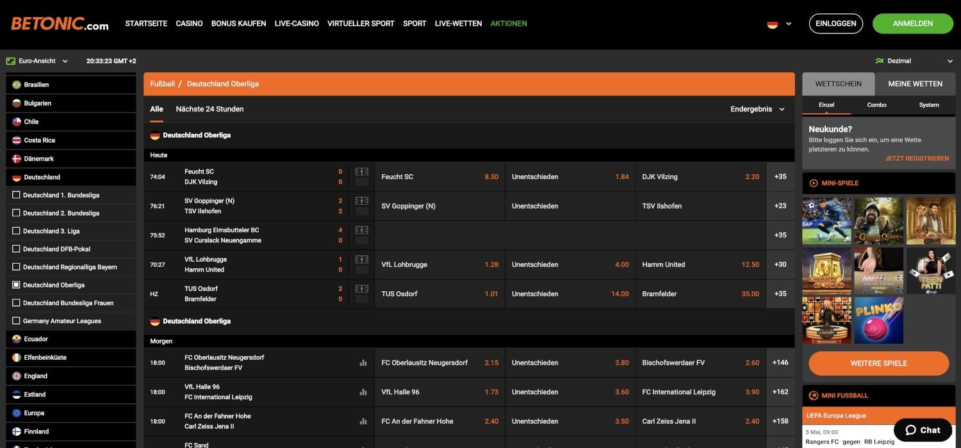
Task: Expand +146 markets for FC Oberlausitz match
Action: point(780,363)
